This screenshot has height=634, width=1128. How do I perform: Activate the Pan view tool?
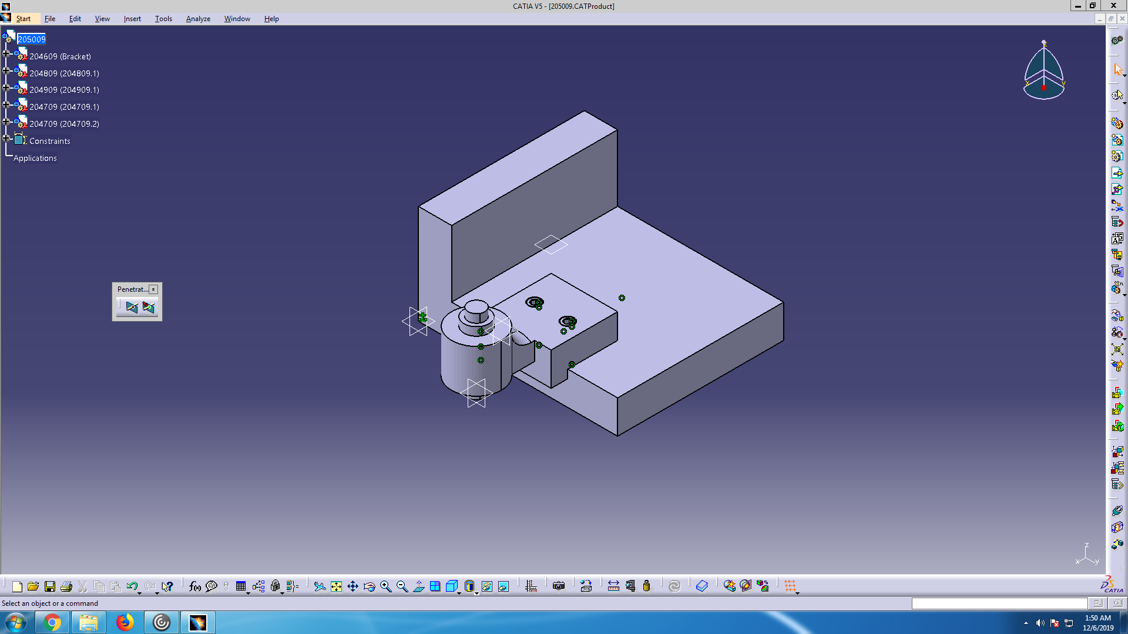coord(352,586)
